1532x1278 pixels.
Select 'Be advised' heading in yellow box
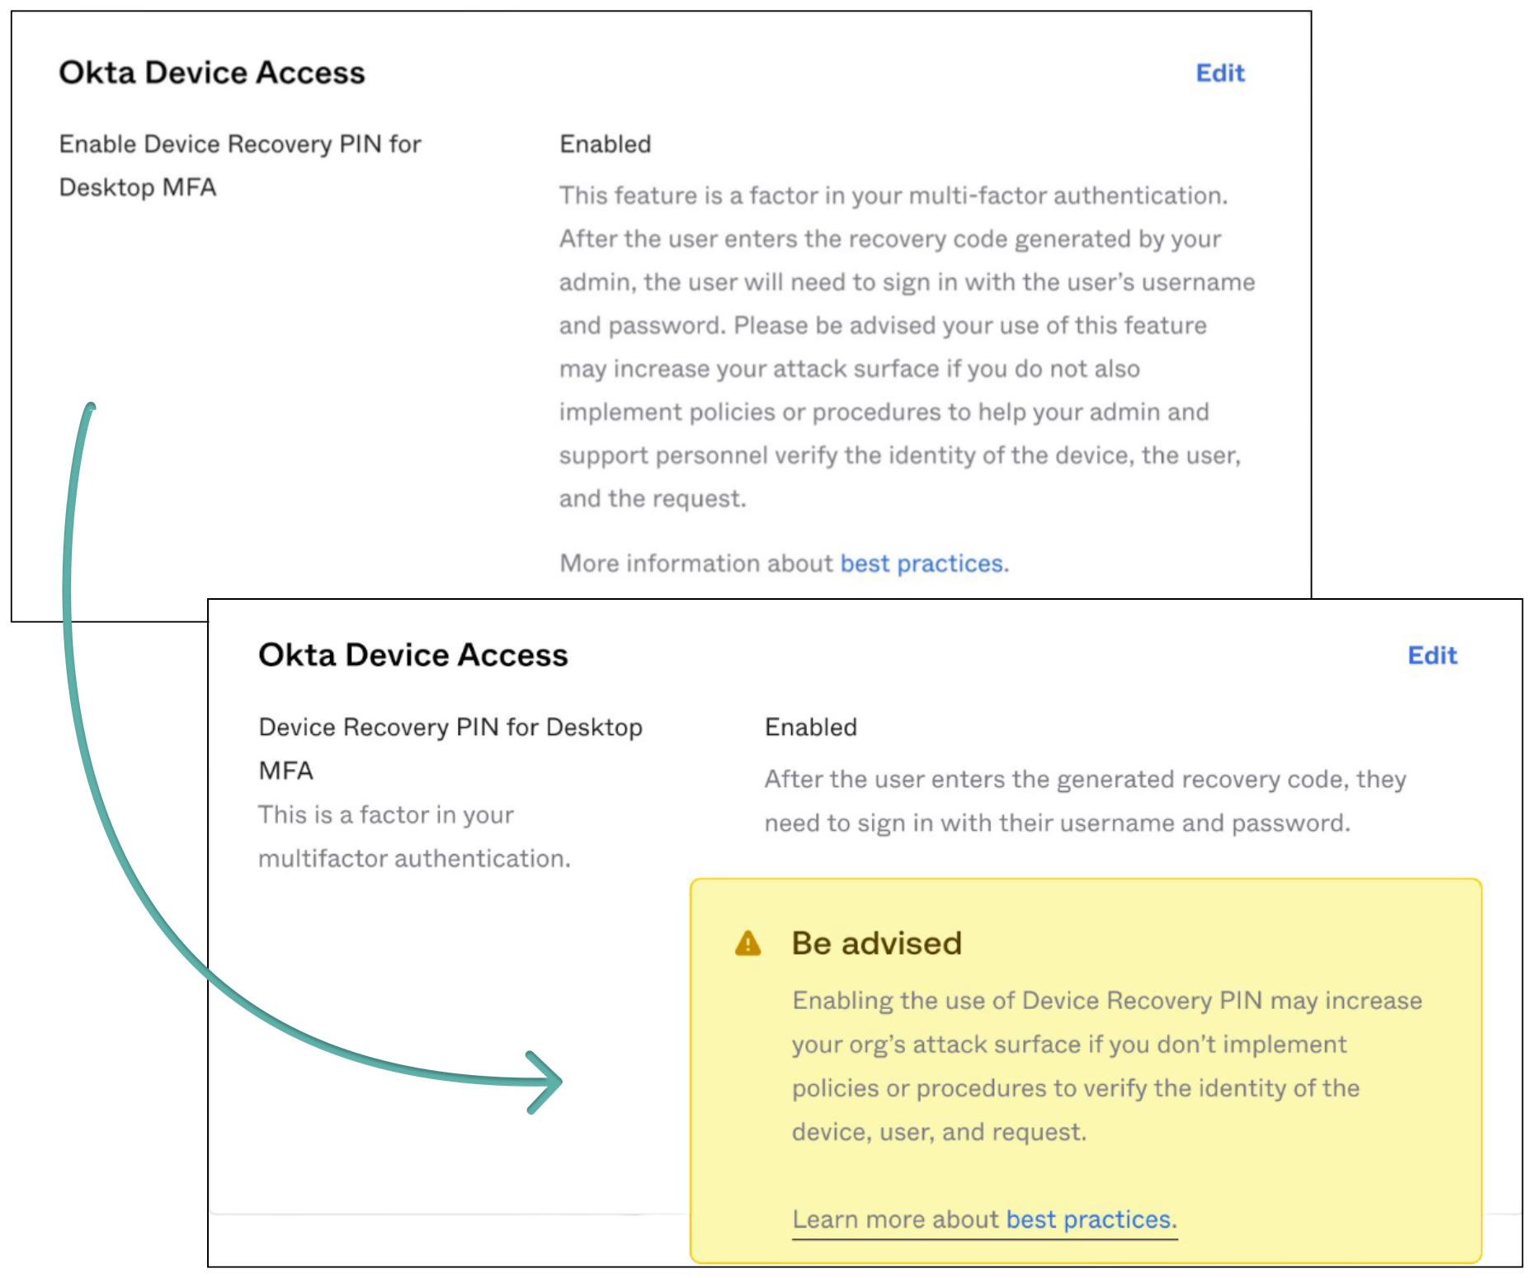click(x=876, y=943)
